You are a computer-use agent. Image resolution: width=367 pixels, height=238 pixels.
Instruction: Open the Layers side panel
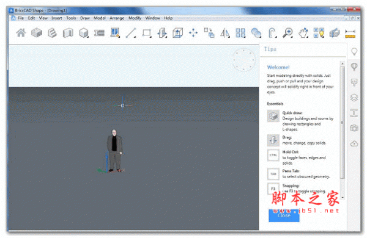click(354, 98)
